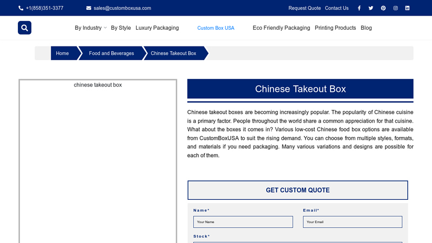Click the search magnifier icon
The image size is (432, 243).
[x=24, y=28]
